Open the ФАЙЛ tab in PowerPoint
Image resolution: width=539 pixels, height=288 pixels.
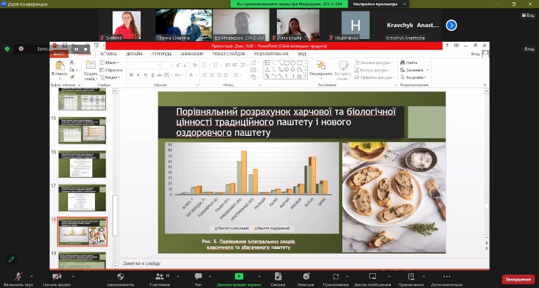(x=59, y=54)
